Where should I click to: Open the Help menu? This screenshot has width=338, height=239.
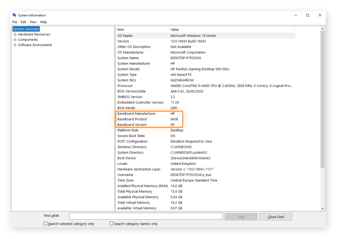click(x=44, y=22)
